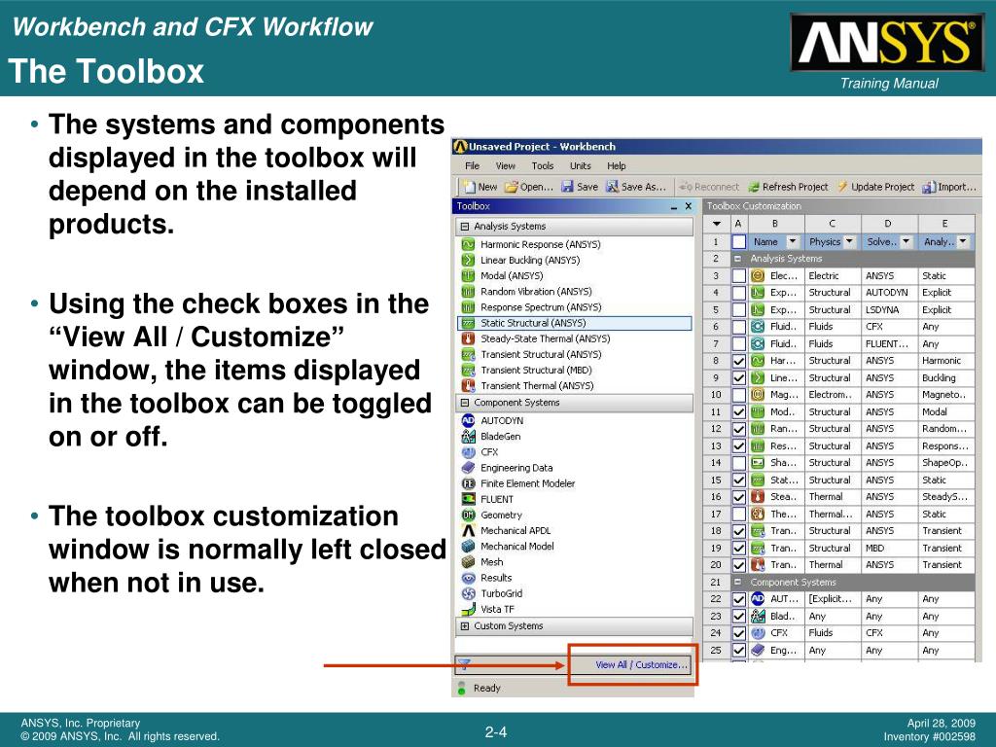This screenshot has height=747, width=996.
Task: Select the AUTODYN component icon
Action: [x=468, y=420]
